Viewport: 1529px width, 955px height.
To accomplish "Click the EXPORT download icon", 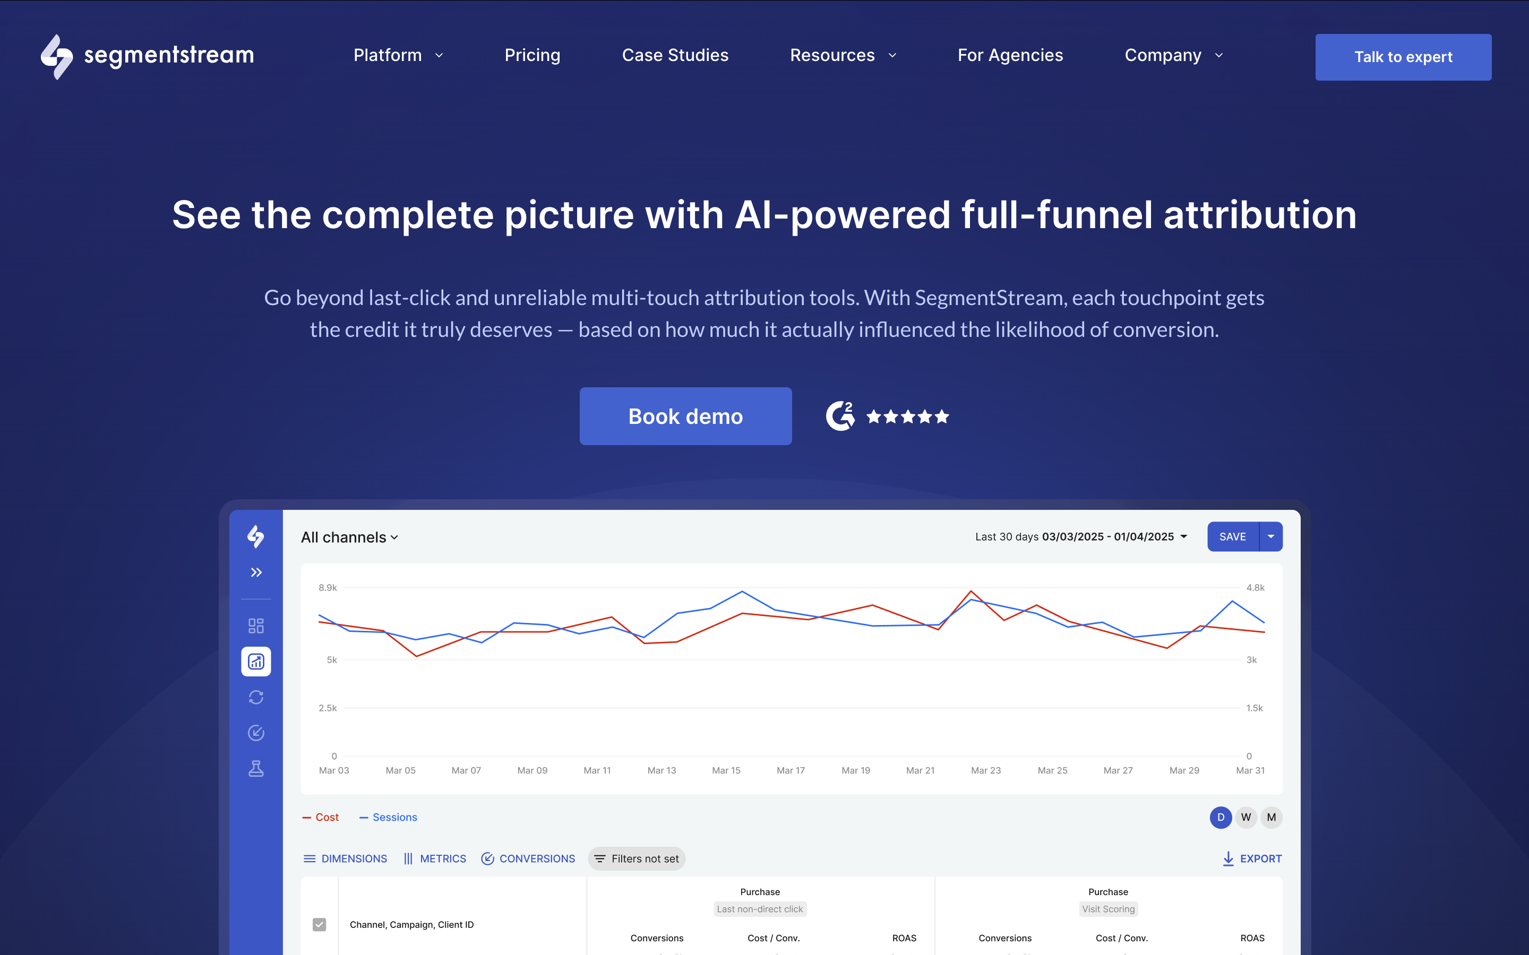I will coord(1229,858).
